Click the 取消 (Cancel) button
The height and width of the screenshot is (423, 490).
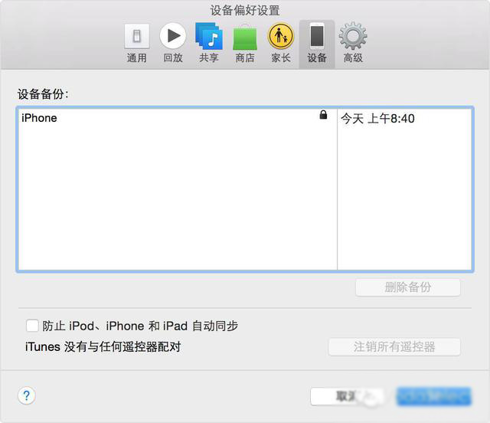point(347,396)
